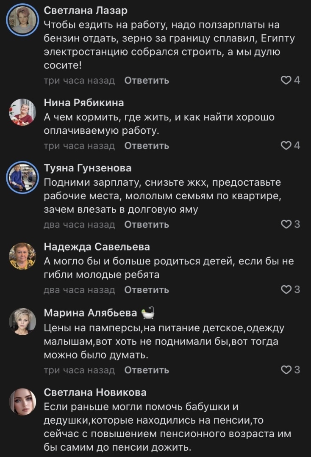Click the username Надежда Савельева
The width and height of the screenshot is (311, 457).
pyautogui.click(x=97, y=247)
